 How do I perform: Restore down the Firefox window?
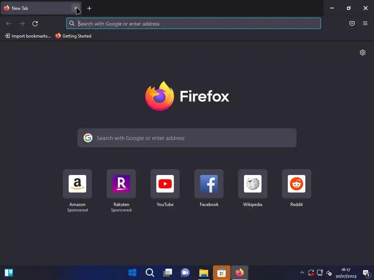(349, 8)
